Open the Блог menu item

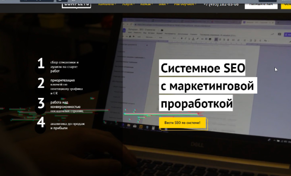coord(164,4)
